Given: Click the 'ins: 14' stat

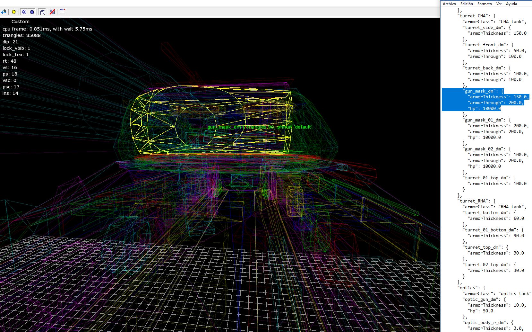Looking at the screenshot, I should 11,93.
